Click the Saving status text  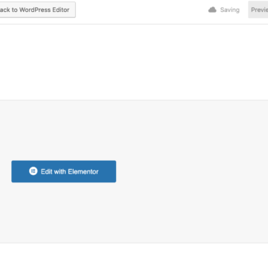pos(230,10)
